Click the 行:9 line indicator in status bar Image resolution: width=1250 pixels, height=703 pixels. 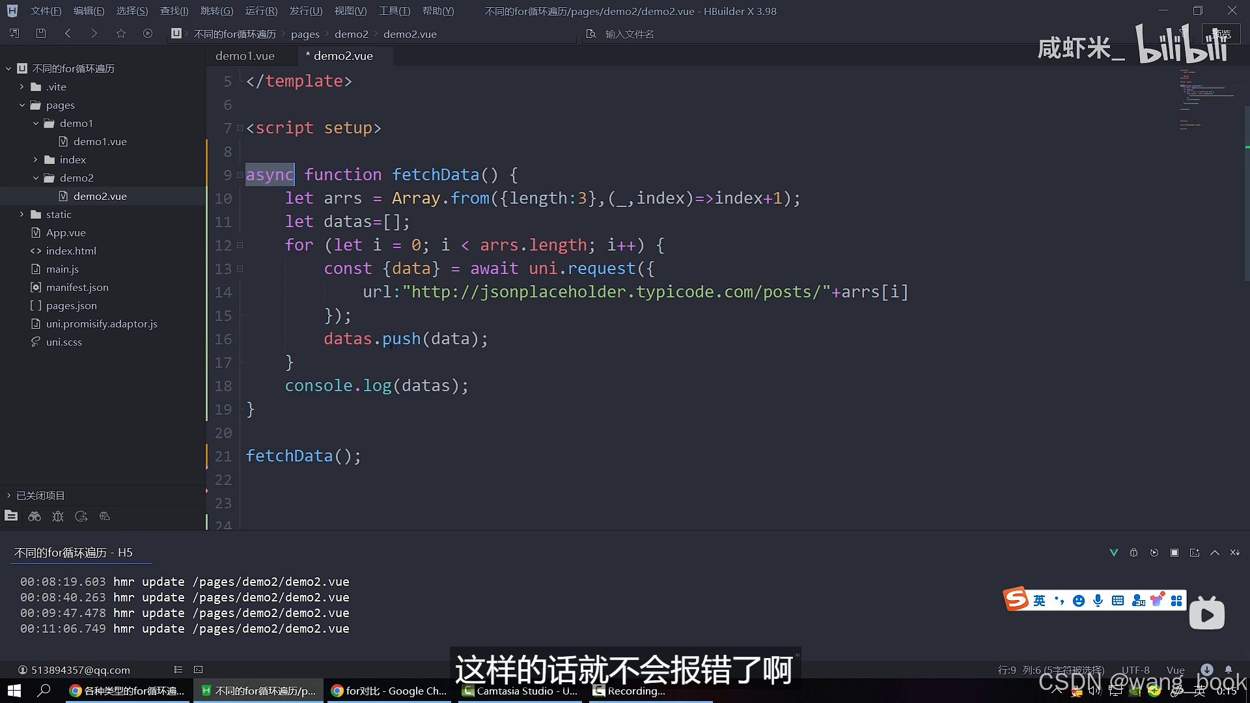(x=1007, y=670)
